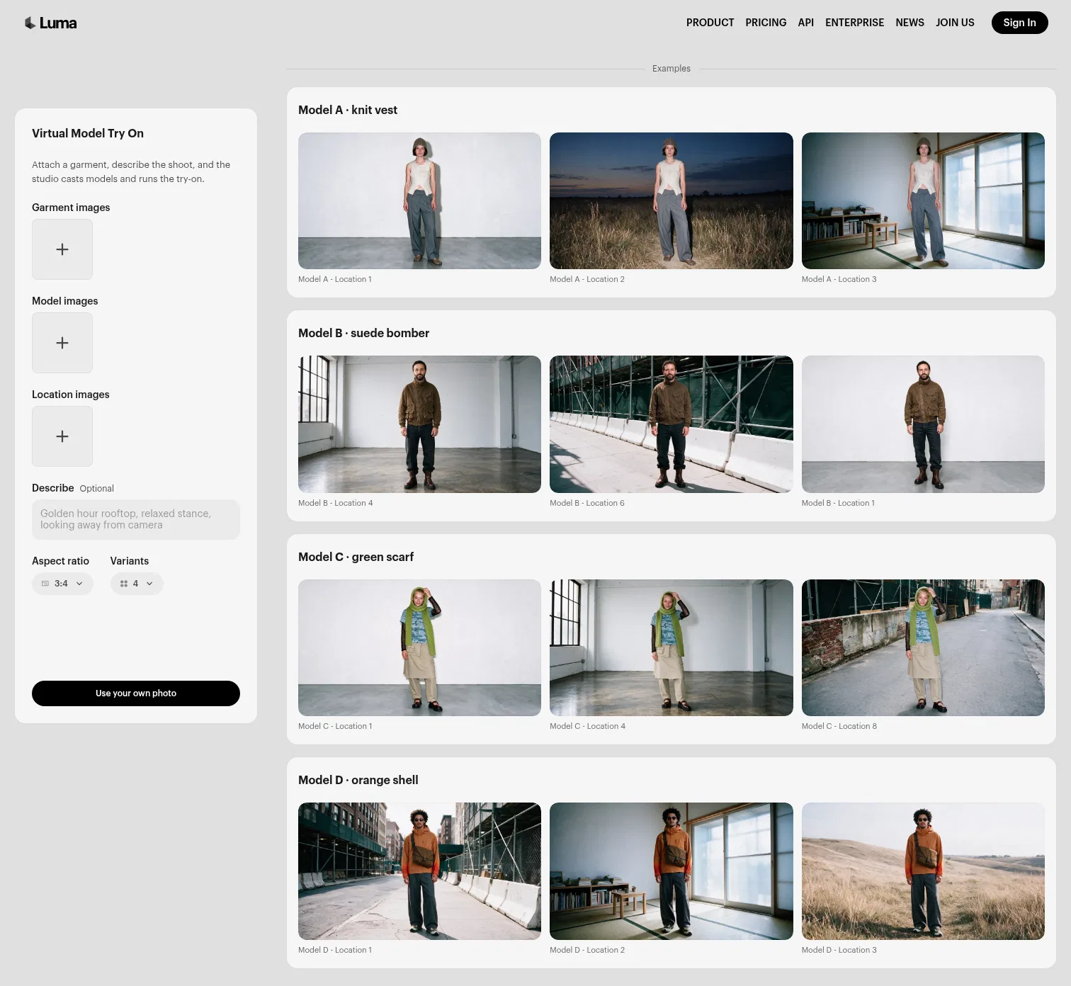The width and height of the screenshot is (1071, 986).
Task: Open Model B Location 1 thumbnail
Action: coord(923,424)
